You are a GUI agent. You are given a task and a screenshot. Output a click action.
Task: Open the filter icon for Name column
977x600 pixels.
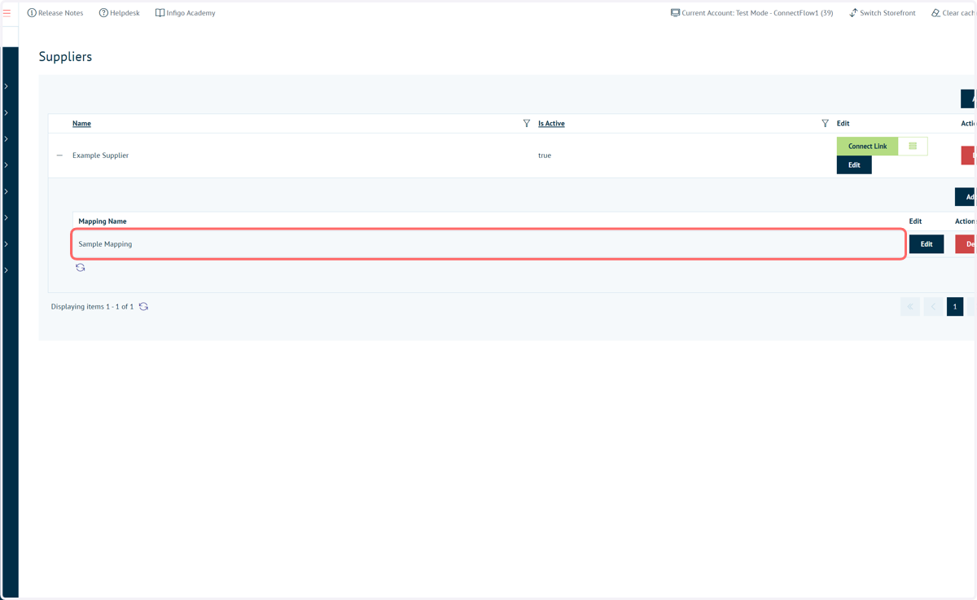[527, 124]
